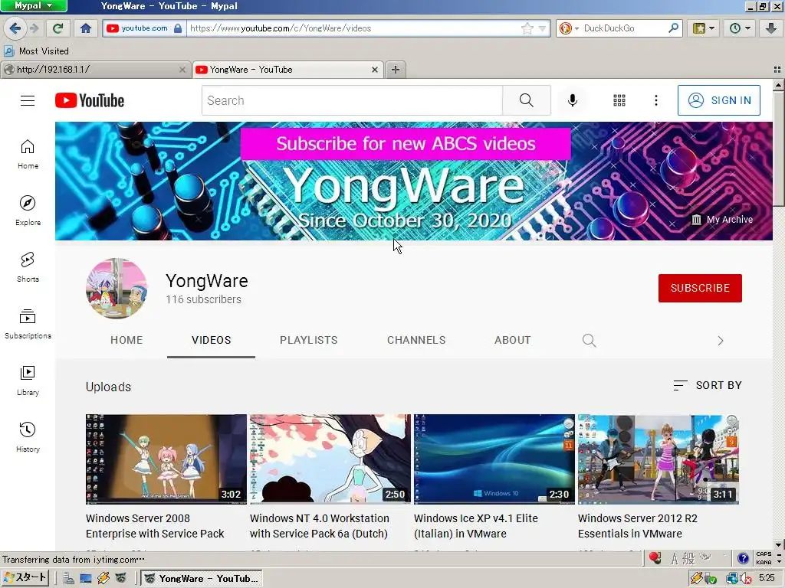Go to Home in the YouTube sidebar

[28, 155]
